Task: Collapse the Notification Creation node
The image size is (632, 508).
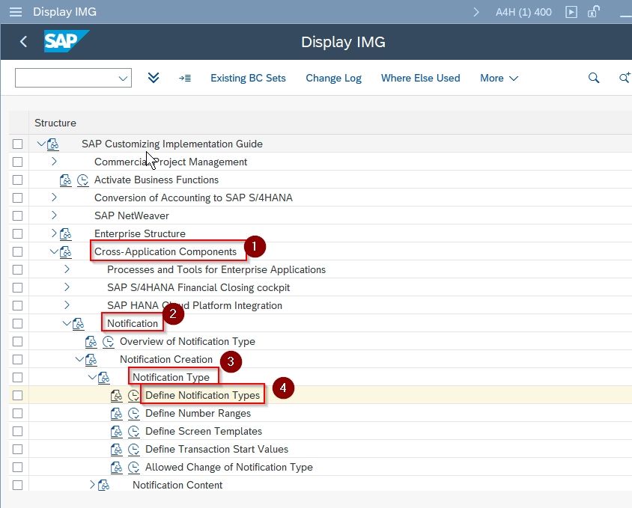Action: (x=79, y=359)
